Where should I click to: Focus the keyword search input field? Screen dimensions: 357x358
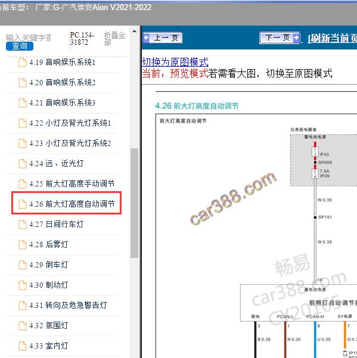point(29,38)
